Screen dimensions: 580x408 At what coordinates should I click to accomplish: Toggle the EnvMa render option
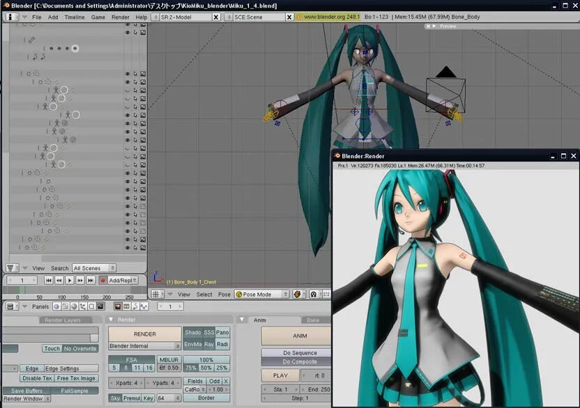point(192,344)
